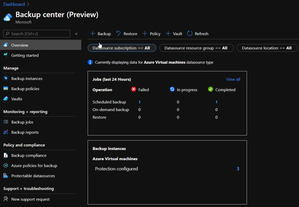Open the Datasource resource group filter
This screenshot has height=207, width=299.
point(196,48)
